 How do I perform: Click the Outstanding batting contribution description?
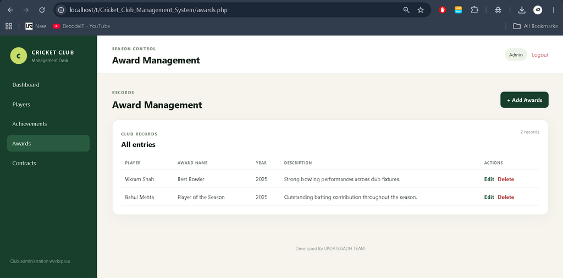pyautogui.click(x=350, y=197)
